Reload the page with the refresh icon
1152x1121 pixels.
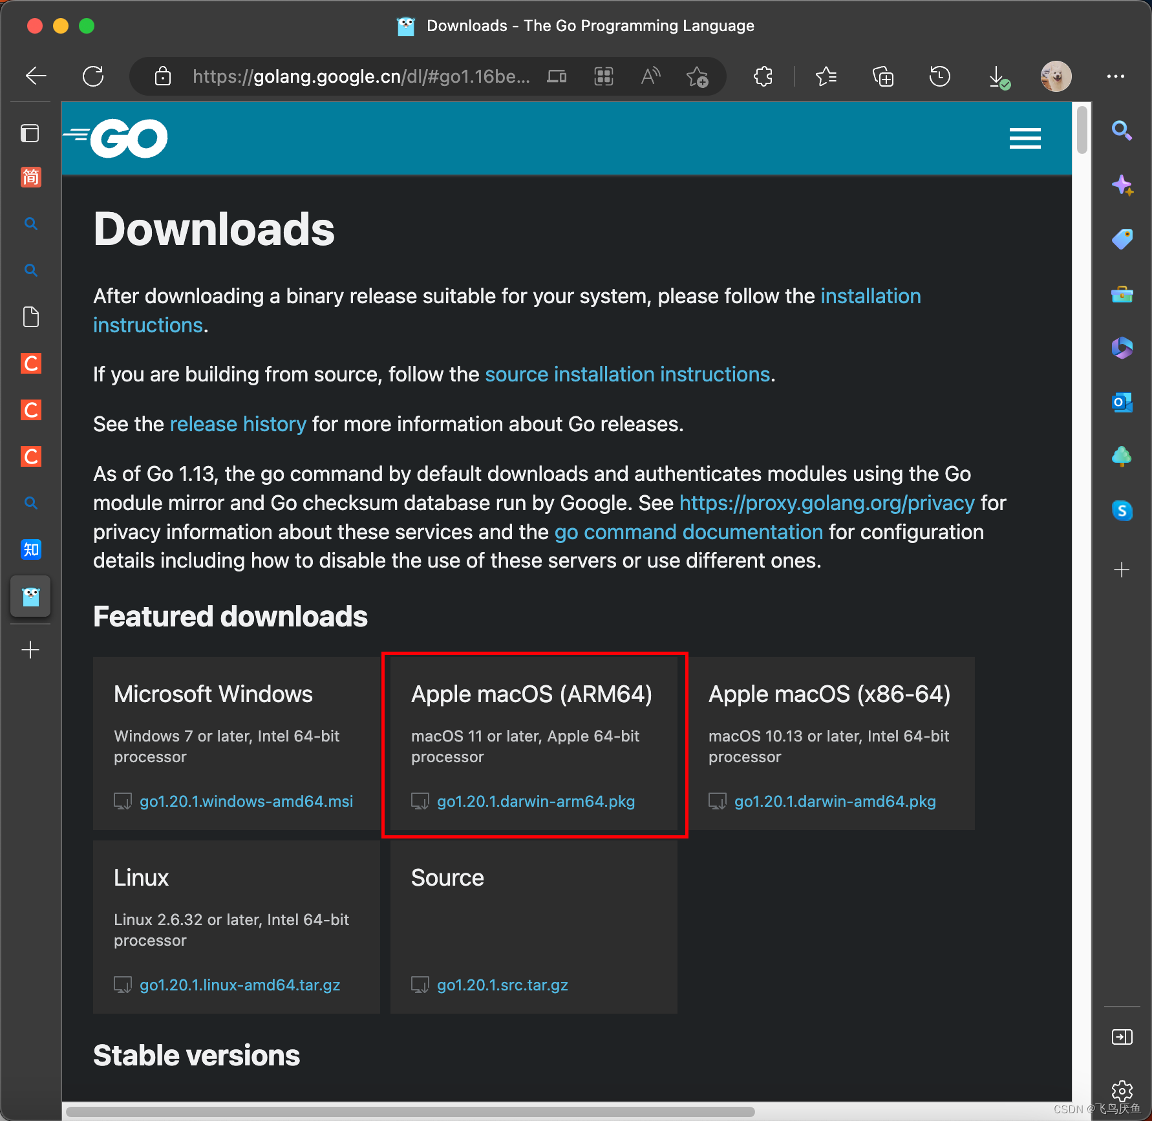(93, 76)
